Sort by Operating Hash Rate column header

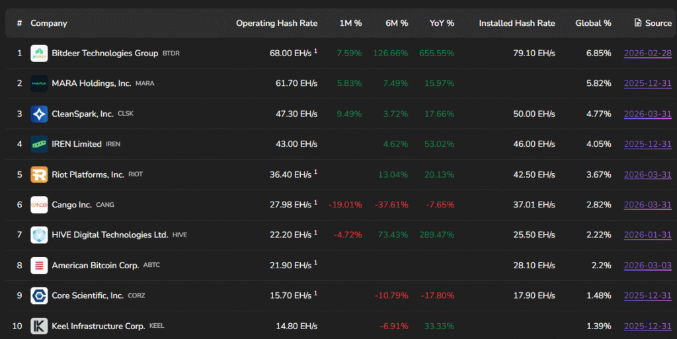276,23
